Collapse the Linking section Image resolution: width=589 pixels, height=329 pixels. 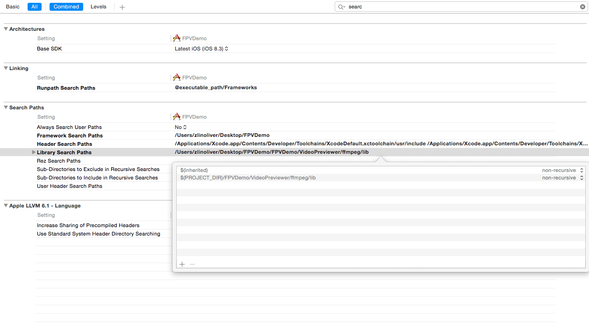point(6,68)
